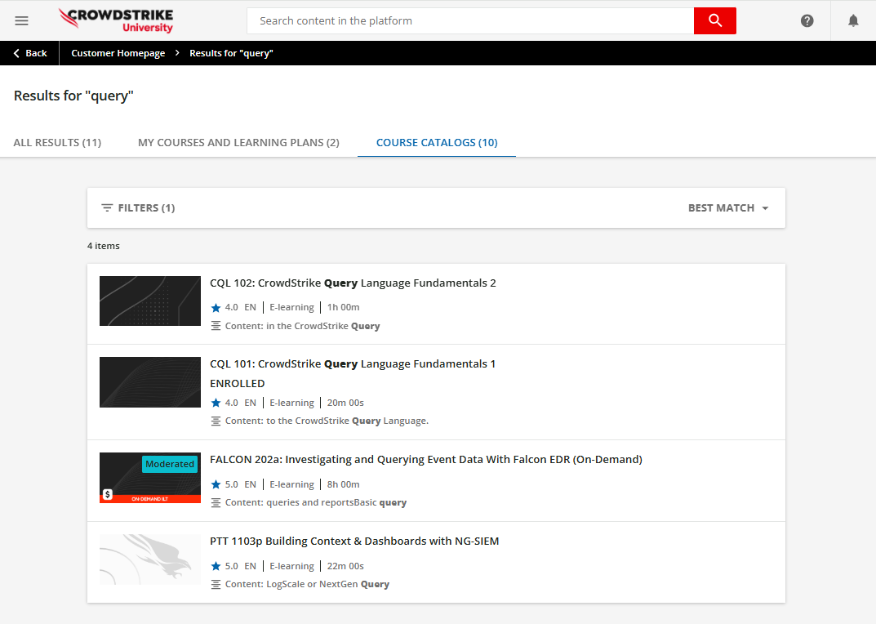Click the CrowdStrike University logo
This screenshot has height=624, width=876.
116,20
